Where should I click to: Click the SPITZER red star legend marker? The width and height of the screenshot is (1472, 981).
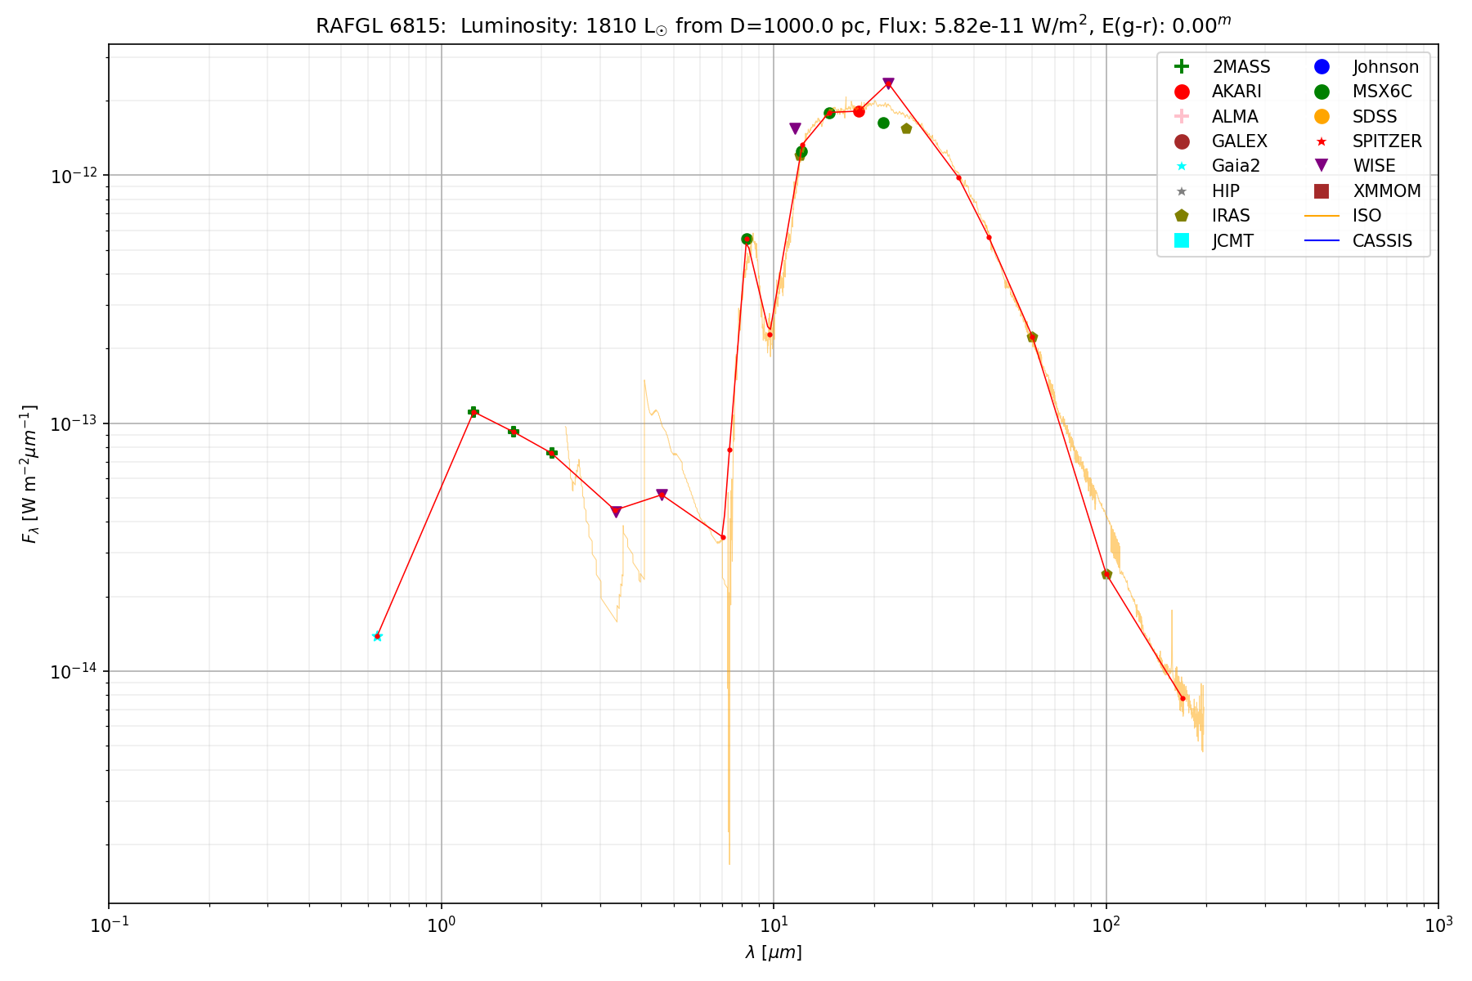pos(1322,141)
